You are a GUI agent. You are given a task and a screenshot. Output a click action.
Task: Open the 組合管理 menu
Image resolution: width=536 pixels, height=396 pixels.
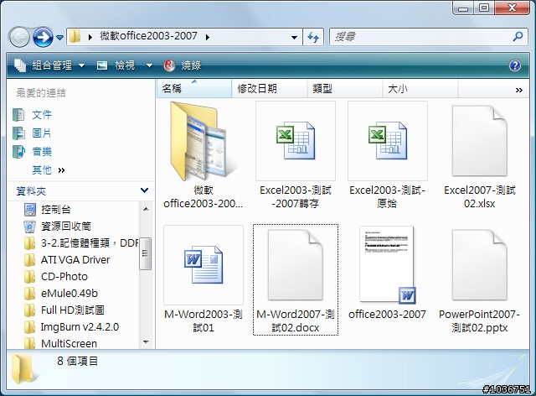click(49, 65)
